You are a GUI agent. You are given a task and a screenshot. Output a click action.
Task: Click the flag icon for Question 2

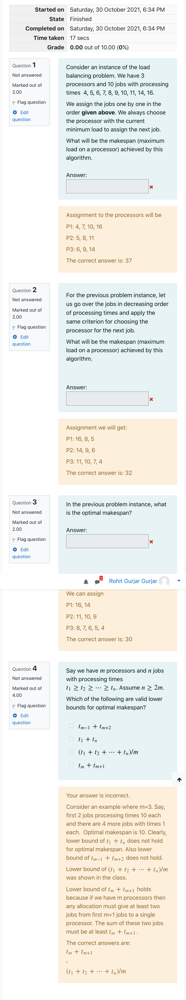[14, 328]
